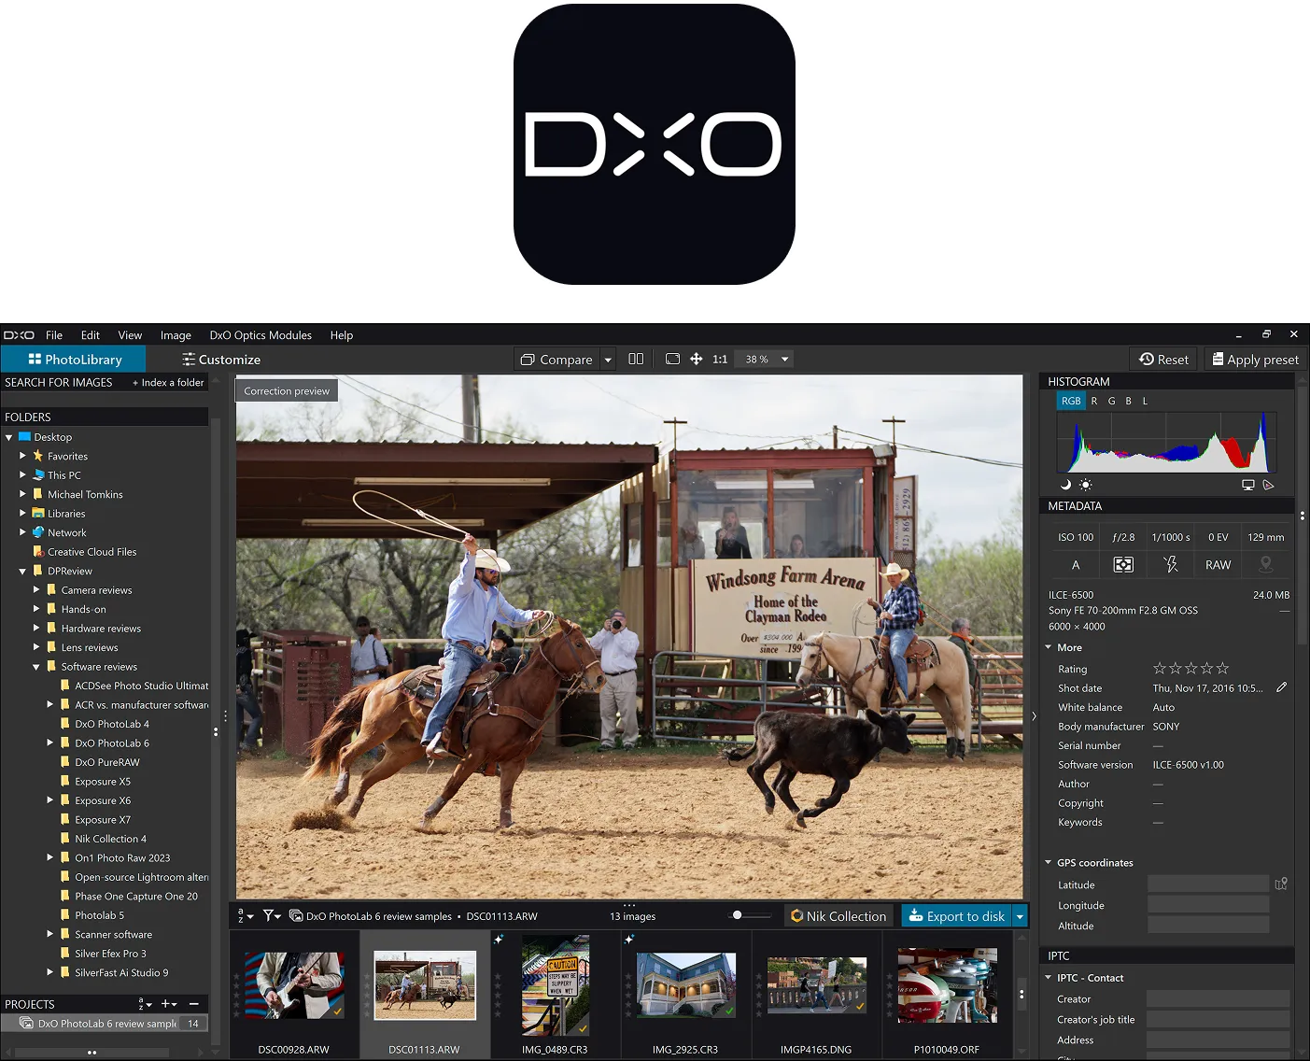1310x1061 pixels.
Task: Open Export to disk dropdown arrow
Action: [1020, 916]
